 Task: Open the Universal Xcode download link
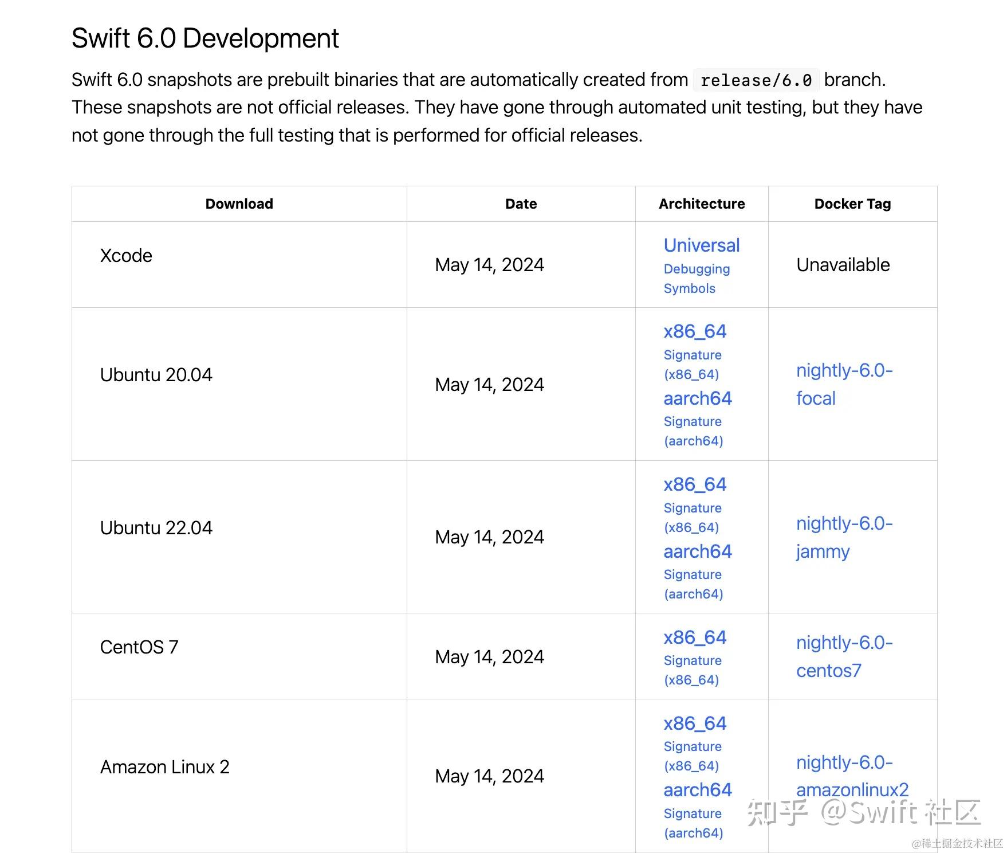pyautogui.click(x=701, y=245)
